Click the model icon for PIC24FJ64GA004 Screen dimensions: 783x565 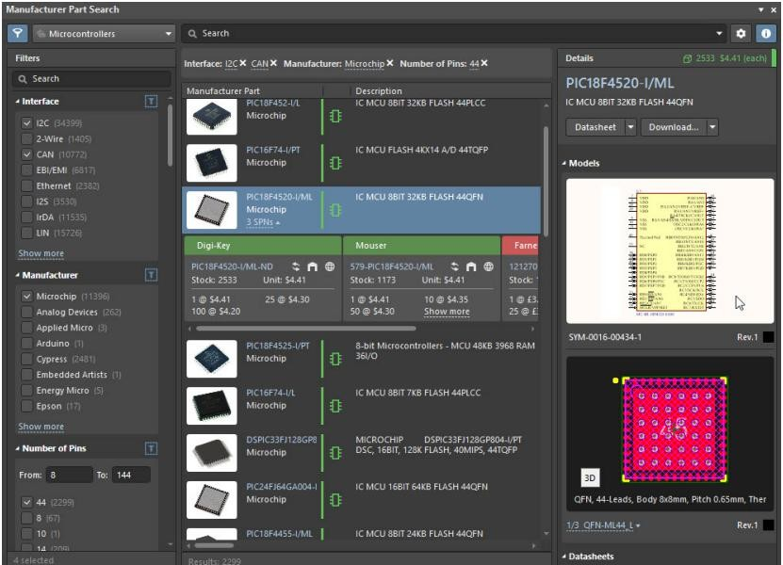point(335,500)
